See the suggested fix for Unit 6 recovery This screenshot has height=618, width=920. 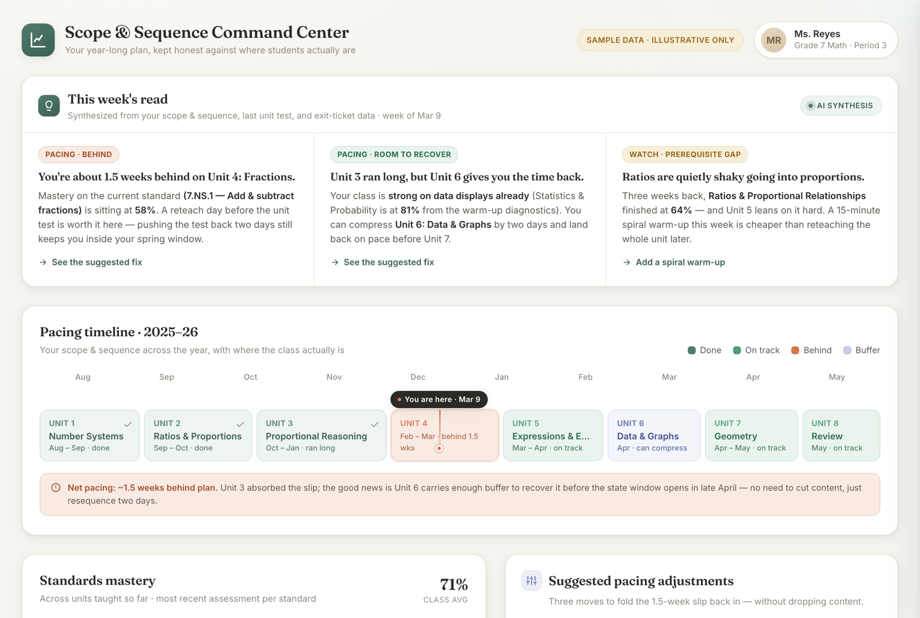382,262
